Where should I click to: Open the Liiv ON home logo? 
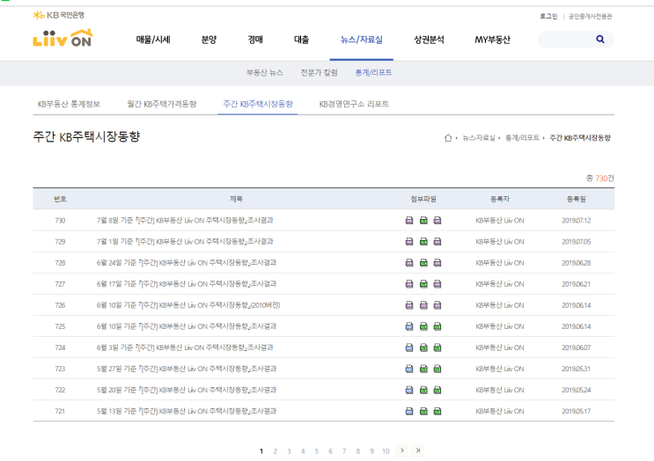click(62, 38)
